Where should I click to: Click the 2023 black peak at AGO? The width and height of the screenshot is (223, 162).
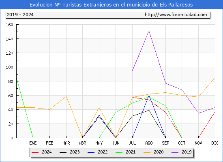[x=149, y=110]
